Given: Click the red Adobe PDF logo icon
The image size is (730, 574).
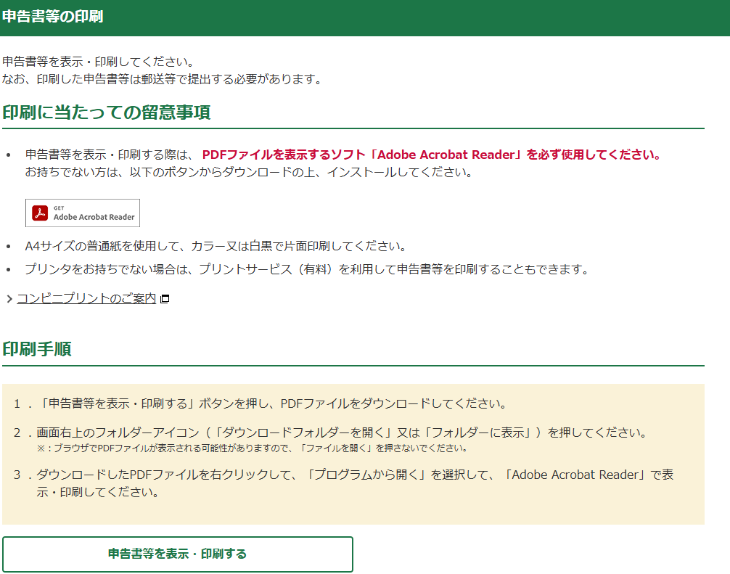Looking at the screenshot, I should (x=40, y=213).
